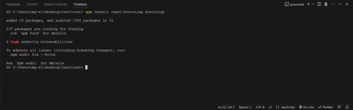Open the terminal more actions ellipsis
This screenshot has width=353, height=110.
(x=333, y=4)
